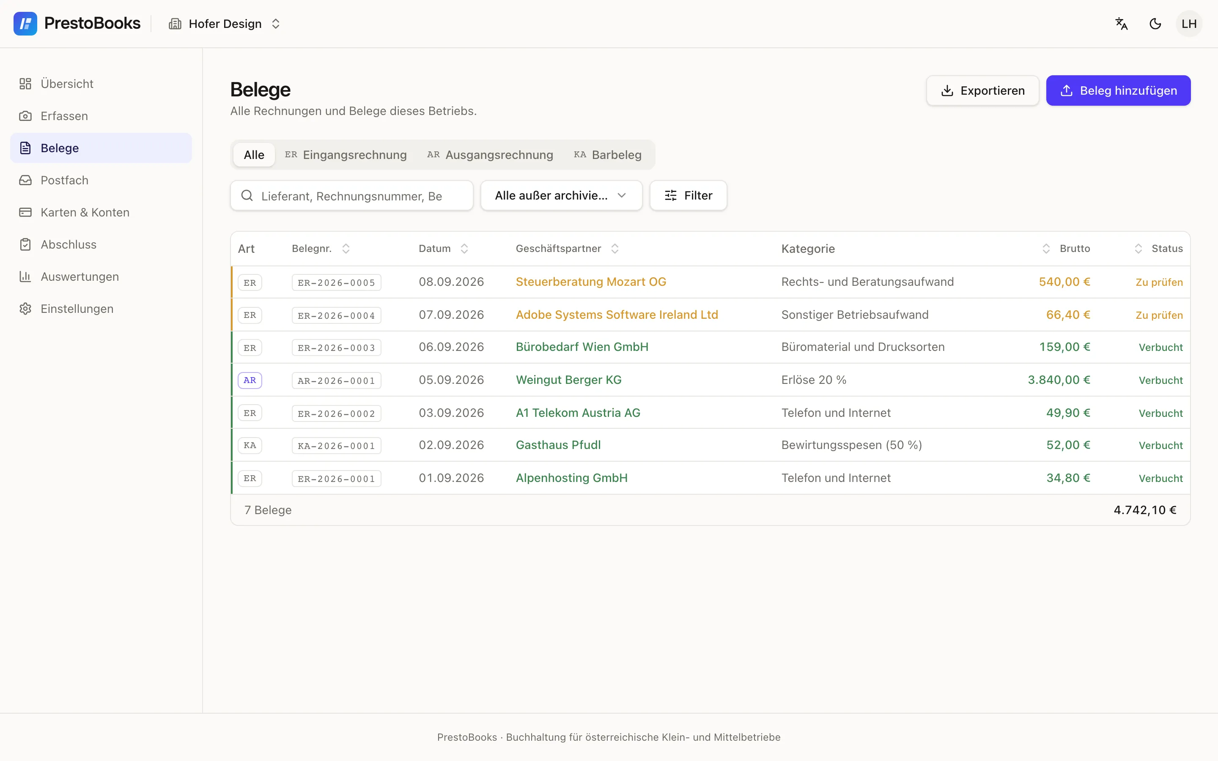The width and height of the screenshot is (1218, 761).
Task: Click the AR type badge in table
Action: coord(250,380)
